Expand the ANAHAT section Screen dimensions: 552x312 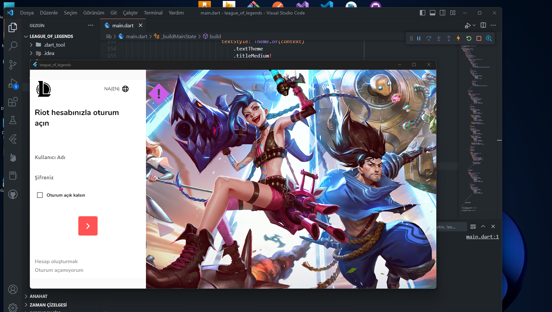coord(26,296)
